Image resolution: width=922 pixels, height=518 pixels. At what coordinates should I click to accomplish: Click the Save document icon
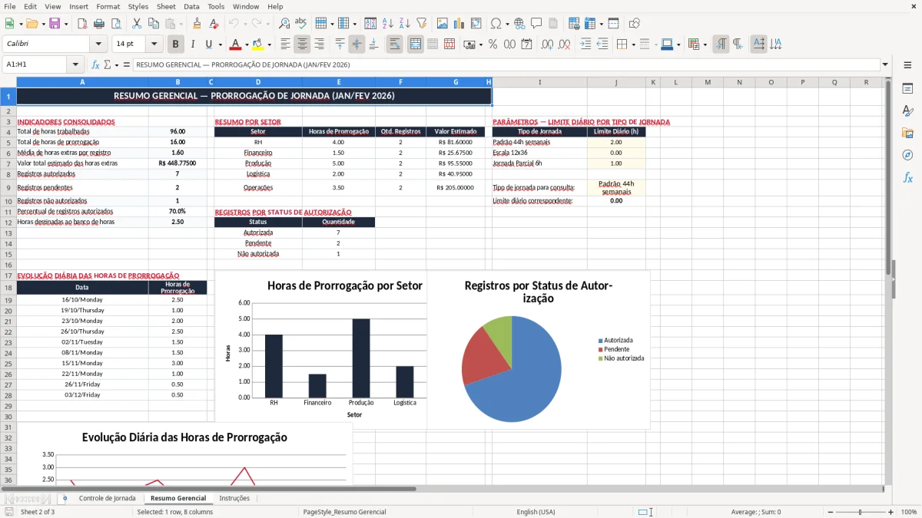[55, 24]
